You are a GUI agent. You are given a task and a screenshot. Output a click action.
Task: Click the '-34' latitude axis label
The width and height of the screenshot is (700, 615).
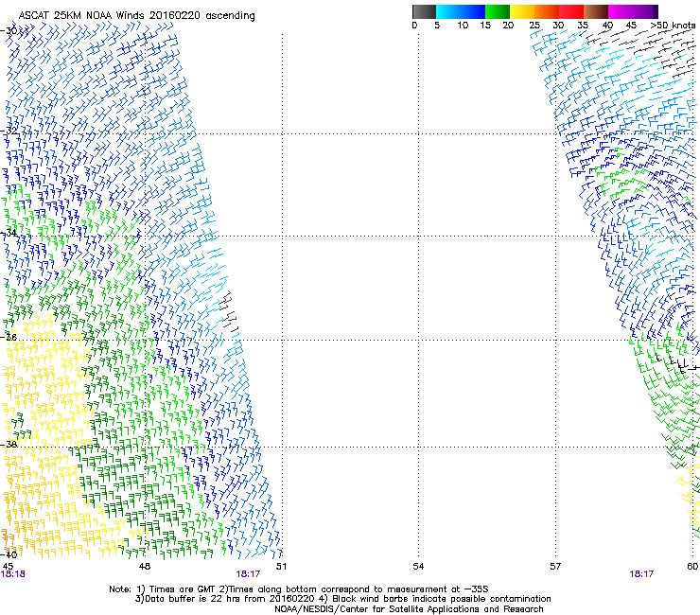coord(9,233)
